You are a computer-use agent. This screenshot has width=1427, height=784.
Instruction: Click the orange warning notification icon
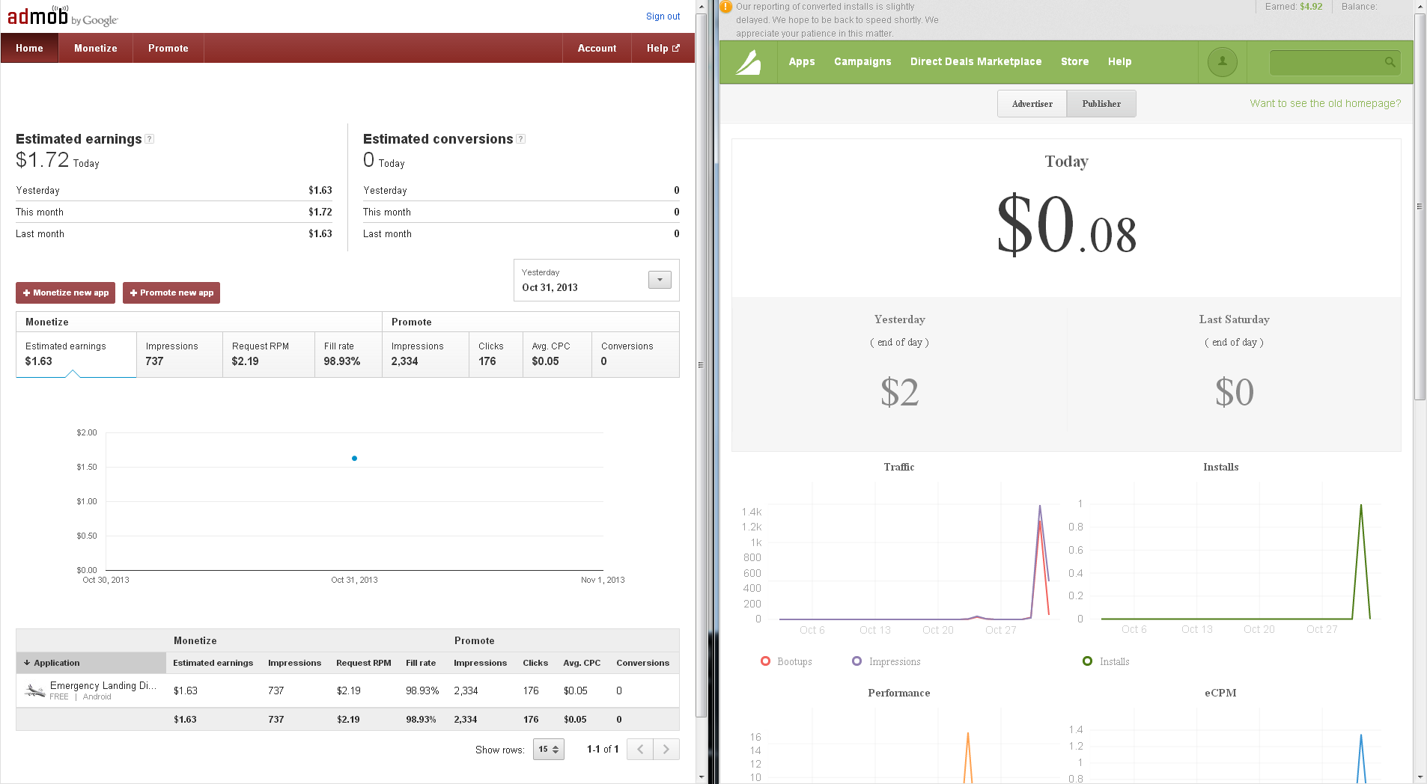(x=725, y=7)
